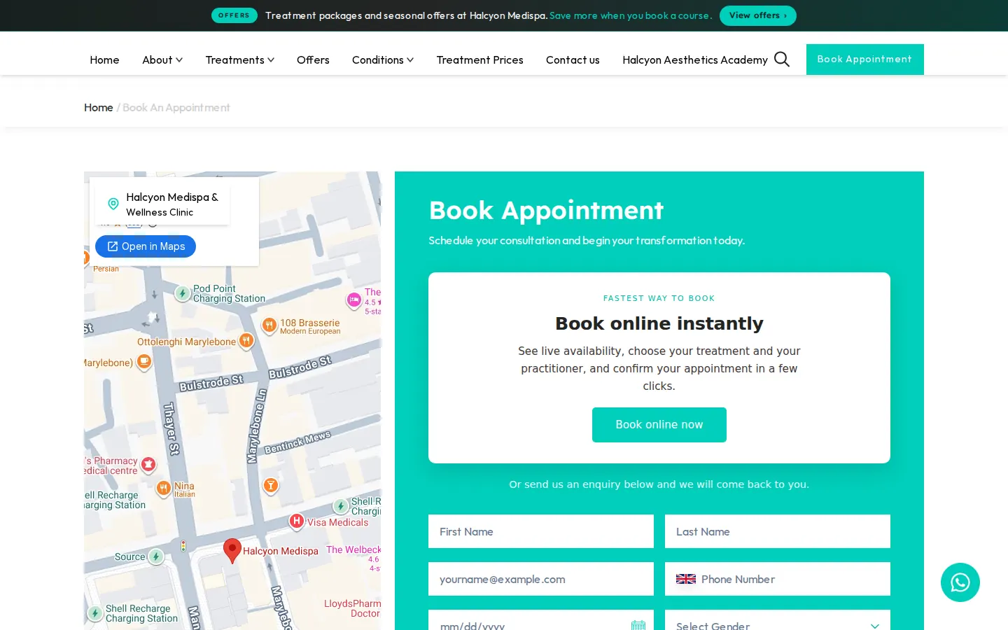Viewport: 1008px width, 630px height.
Task: Click the Ottolenghi Marylebone restaurant marker
Action: pyautogui.click(x=246, y=341)
